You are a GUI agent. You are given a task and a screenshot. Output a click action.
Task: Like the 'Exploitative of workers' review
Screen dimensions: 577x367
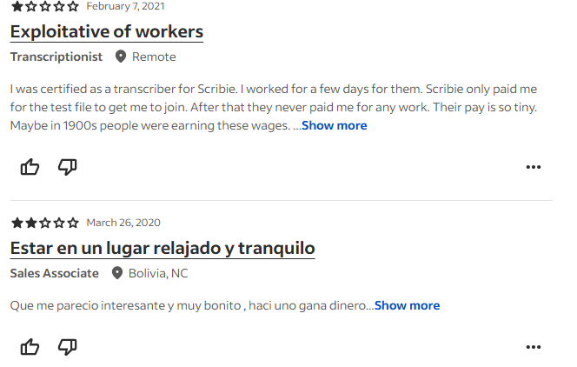[x=30, y=167]
